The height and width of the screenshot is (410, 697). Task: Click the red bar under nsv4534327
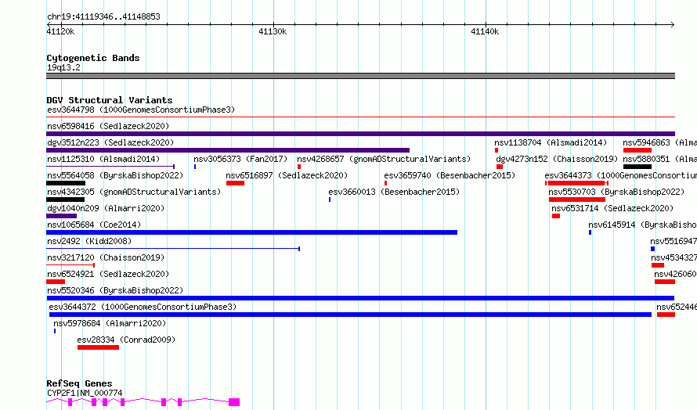click(658, 265)
